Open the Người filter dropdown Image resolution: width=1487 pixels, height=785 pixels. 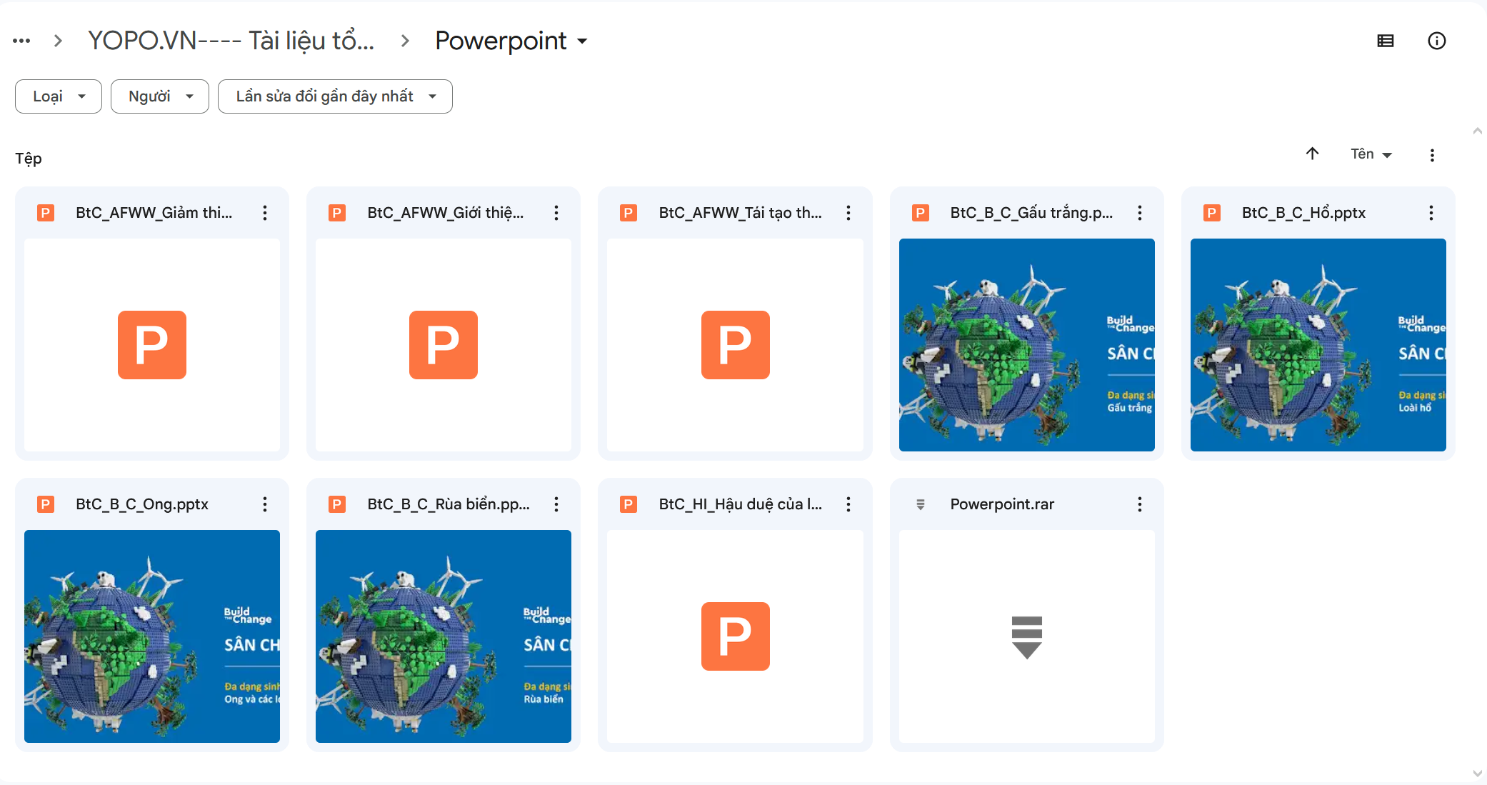pos(160,96)
